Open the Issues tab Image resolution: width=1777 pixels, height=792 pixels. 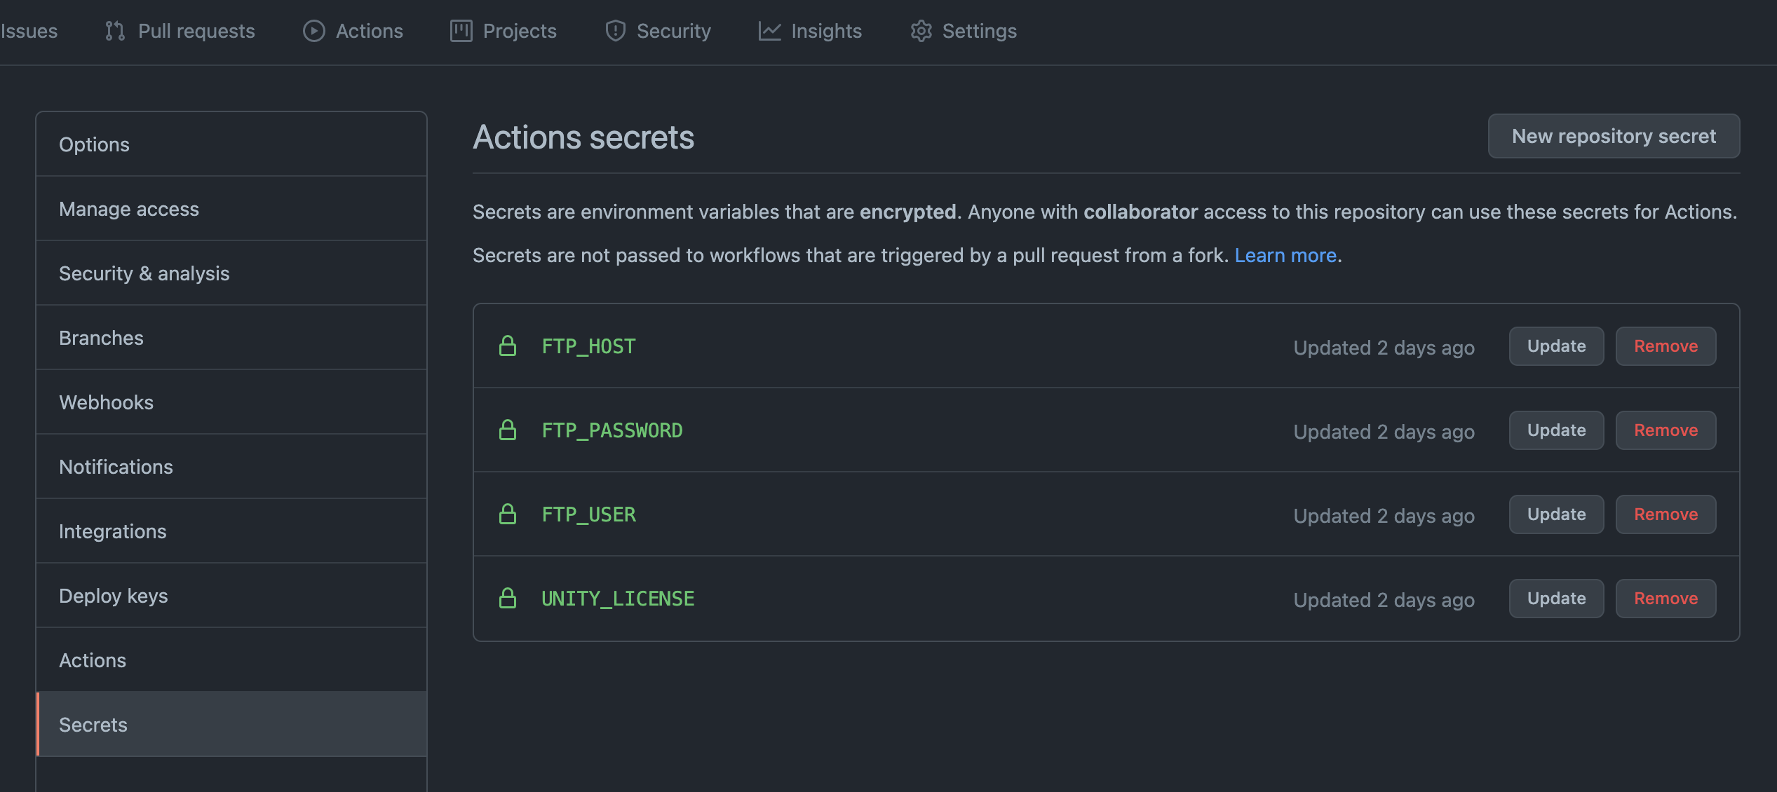[29, 31]
